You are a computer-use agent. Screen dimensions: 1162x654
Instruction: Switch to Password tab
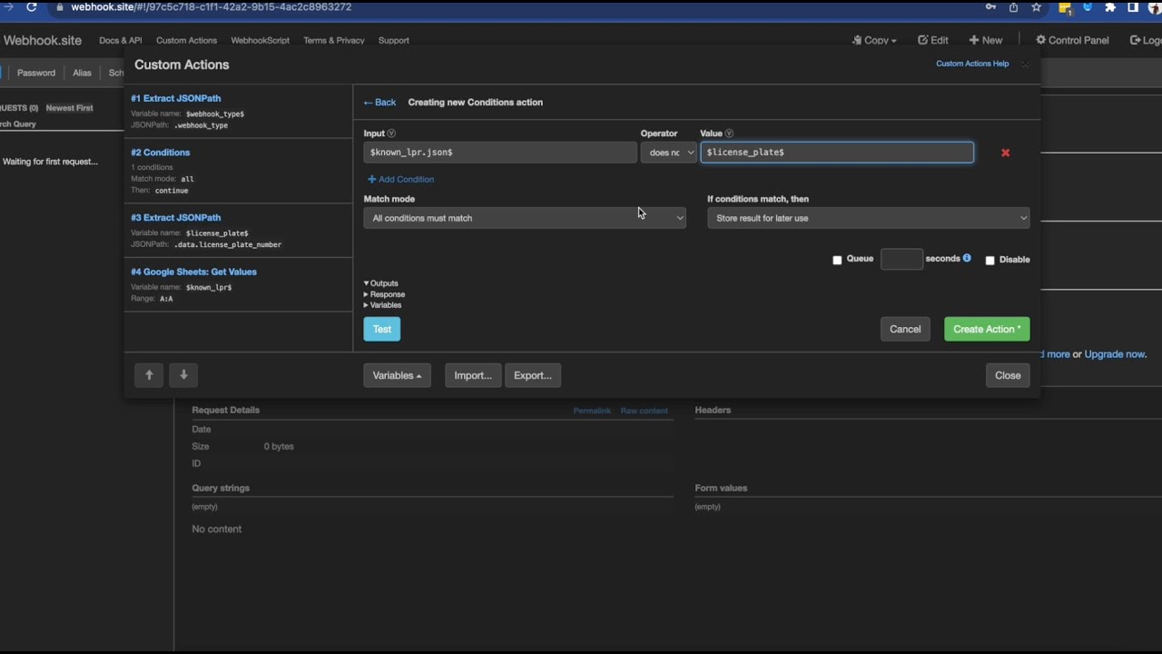pyautogui.click(x=36, y=73)
